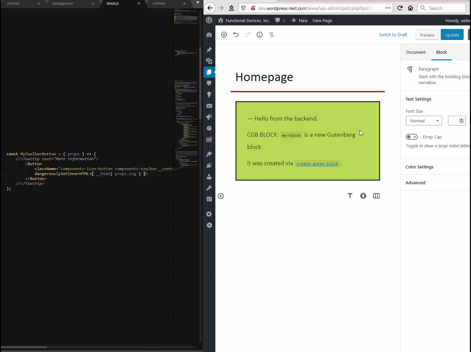Viewport: 471px width, 352px height.
Task: Select Pages in the WordPress admin sidebar
Action: point(209,72)
